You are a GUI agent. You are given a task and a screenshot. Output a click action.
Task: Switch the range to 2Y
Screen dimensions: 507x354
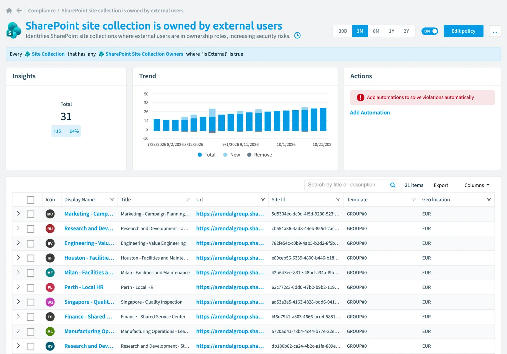pos(407,31)
